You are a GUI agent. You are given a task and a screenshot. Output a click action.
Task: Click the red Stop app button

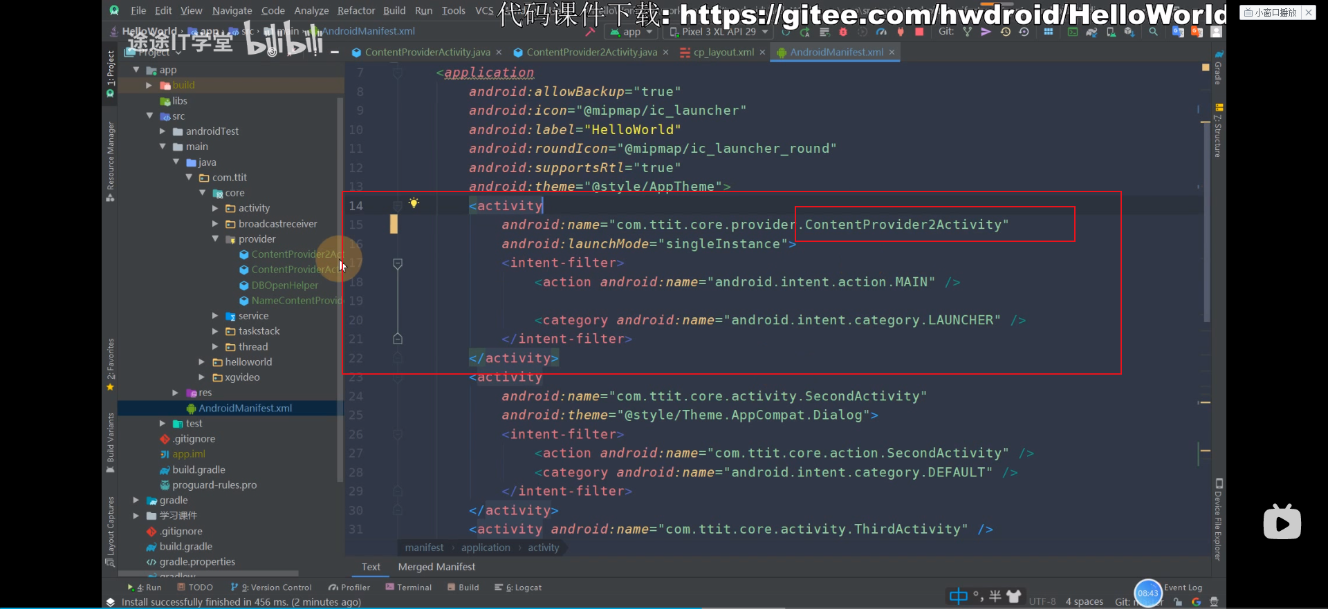tap(919, 32)
